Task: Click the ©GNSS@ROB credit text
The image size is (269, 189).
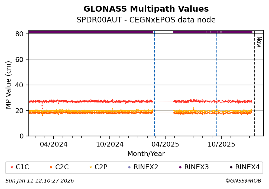Action: coord(243,181)
